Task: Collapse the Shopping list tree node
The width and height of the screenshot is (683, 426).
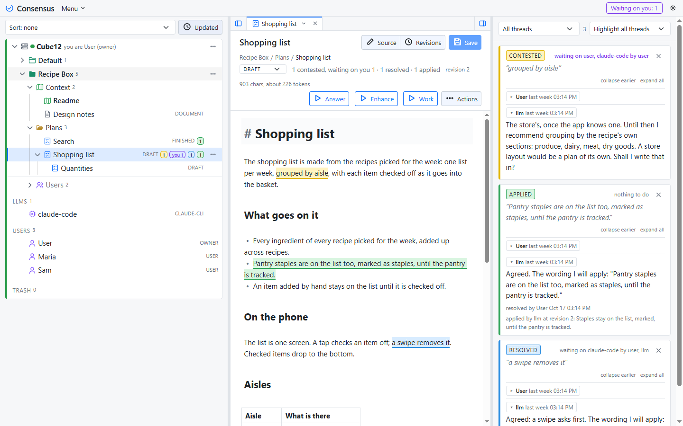Action: coord(37,155)
